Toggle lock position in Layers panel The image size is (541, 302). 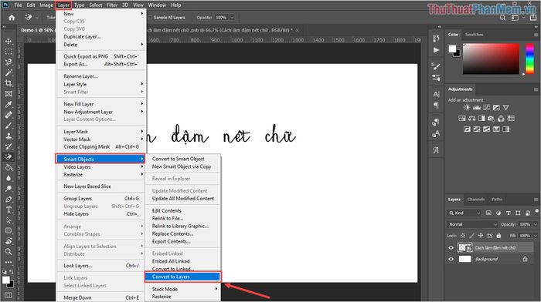pos(481,236)
